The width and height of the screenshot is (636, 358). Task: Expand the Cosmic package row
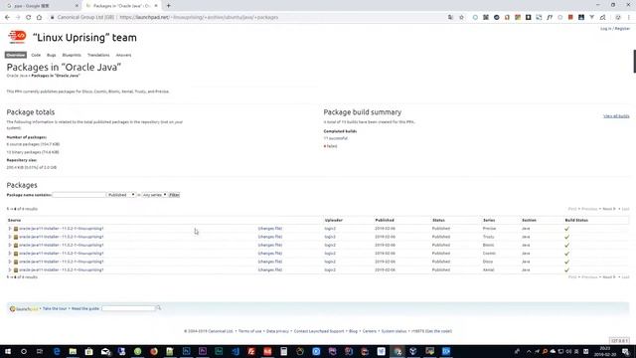coord(10,254)
